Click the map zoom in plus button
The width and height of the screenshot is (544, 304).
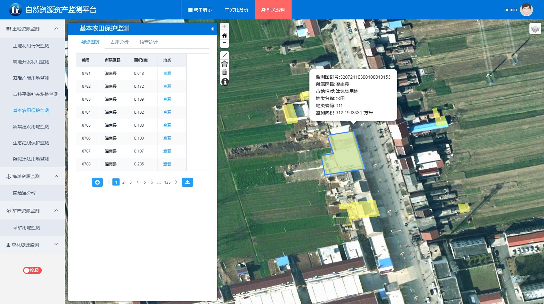click(224, 27)
